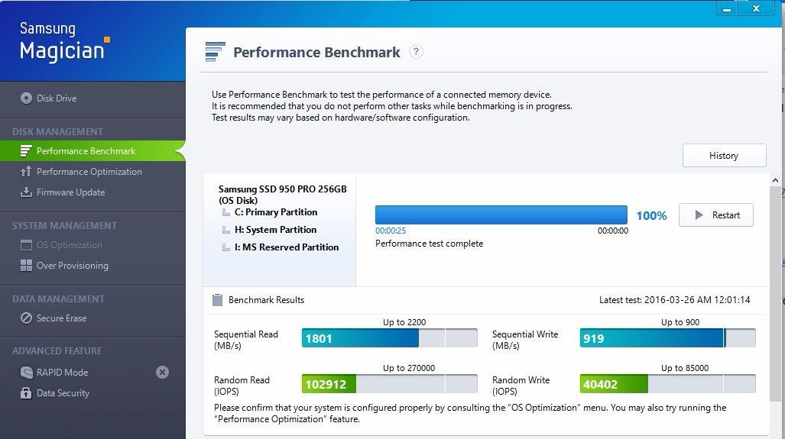This screenshot has width=785, height=439.
Task: Click the Performance Benchmark header icon
Action: point(216,52)
